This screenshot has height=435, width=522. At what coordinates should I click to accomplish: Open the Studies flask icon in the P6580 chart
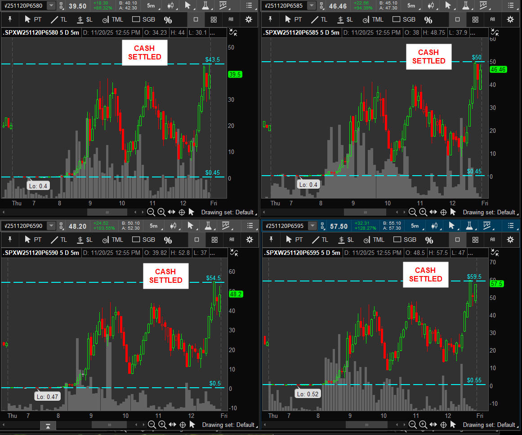pos(205,5)
